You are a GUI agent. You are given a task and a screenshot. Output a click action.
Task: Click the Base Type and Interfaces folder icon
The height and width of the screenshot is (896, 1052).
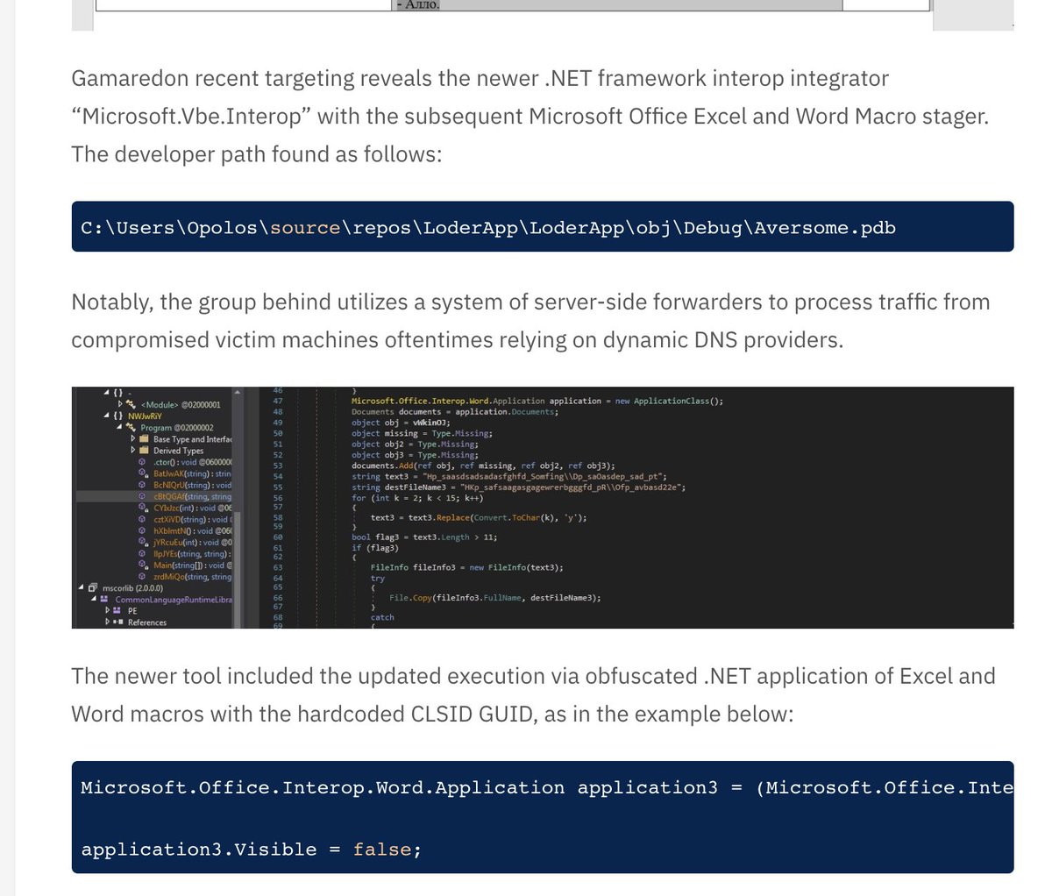(144, 439)
